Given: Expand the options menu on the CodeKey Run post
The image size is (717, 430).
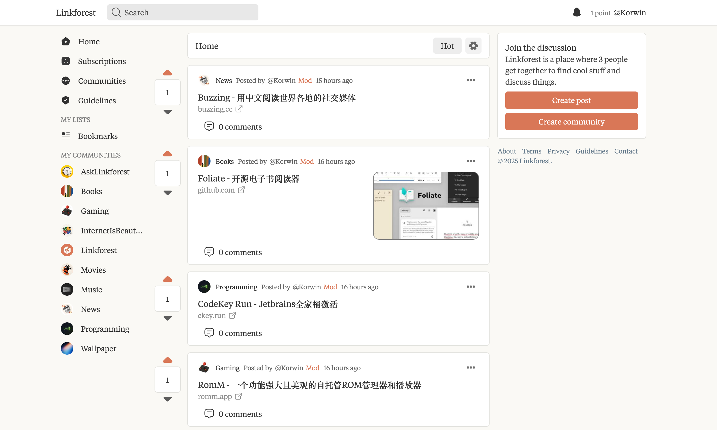Looking at the screenshot, I should click(471, 287).
